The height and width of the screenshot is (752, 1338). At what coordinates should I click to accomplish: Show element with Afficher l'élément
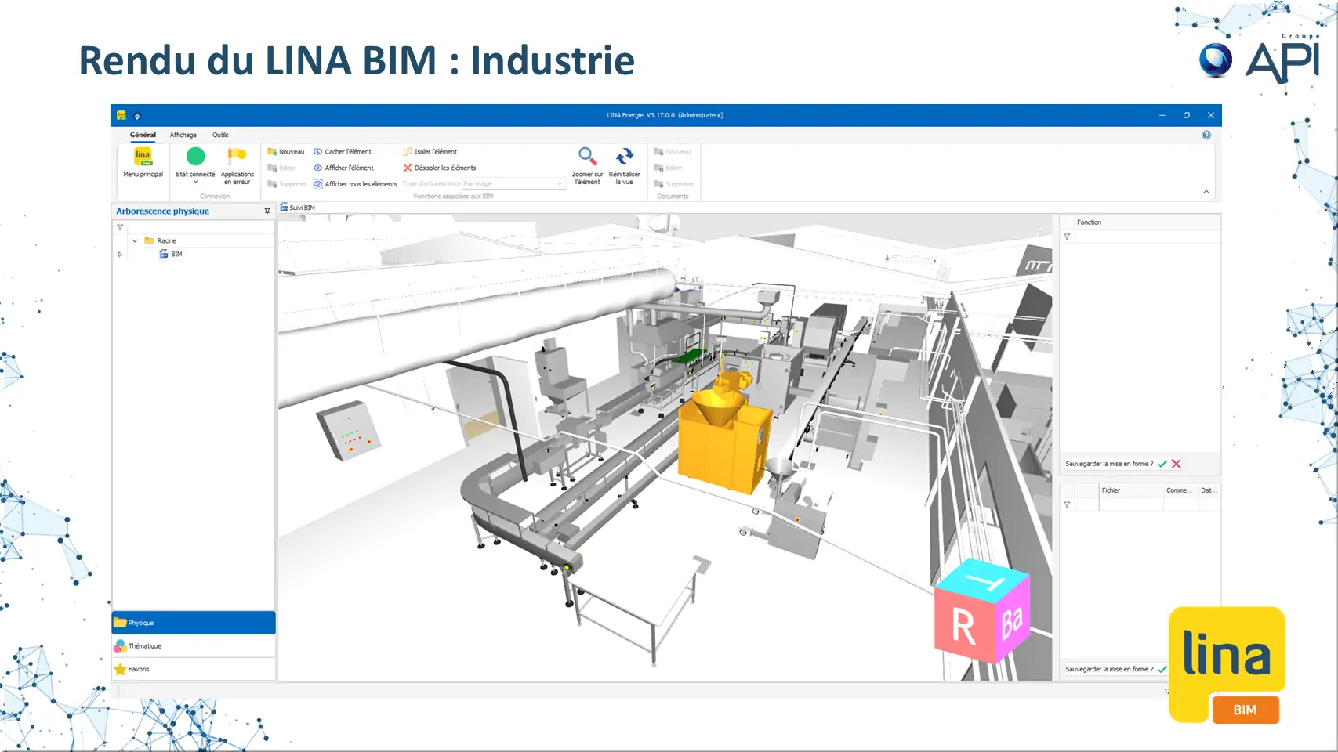tap(344, 168)
